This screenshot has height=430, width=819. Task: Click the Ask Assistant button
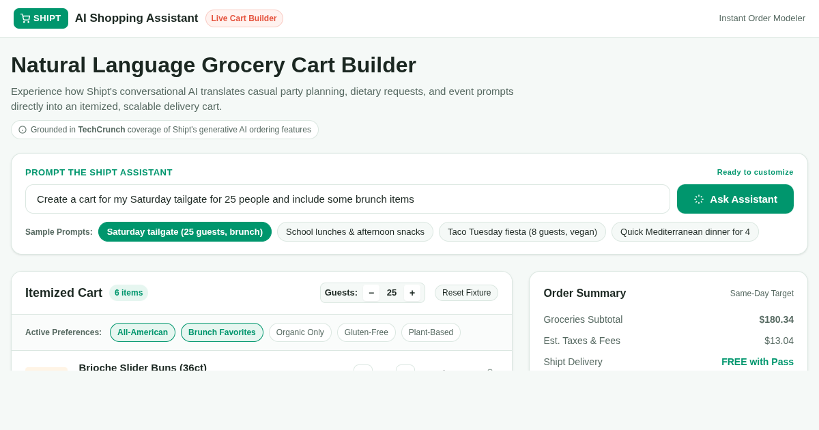point(735,199)
